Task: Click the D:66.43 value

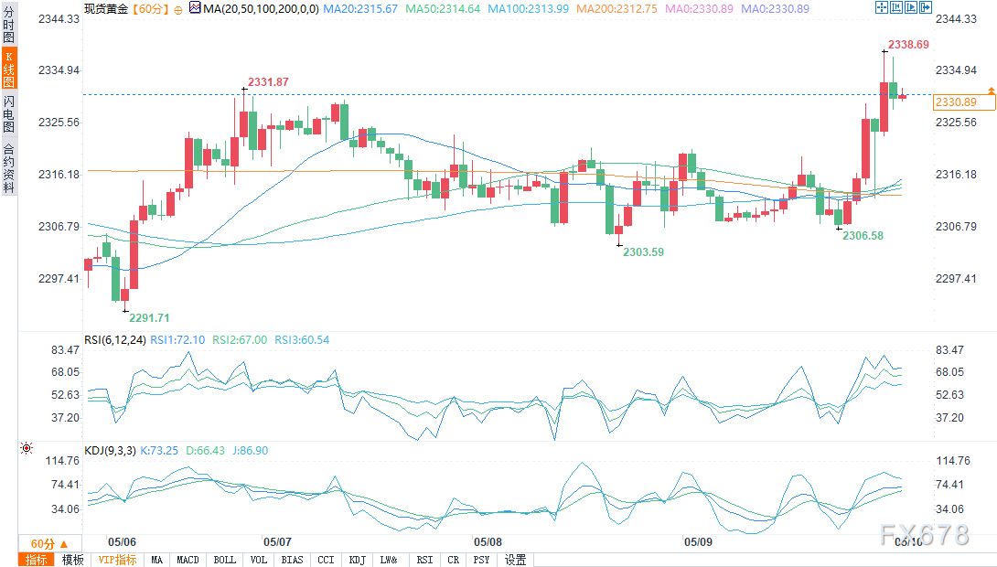Action: click(206, 451)
